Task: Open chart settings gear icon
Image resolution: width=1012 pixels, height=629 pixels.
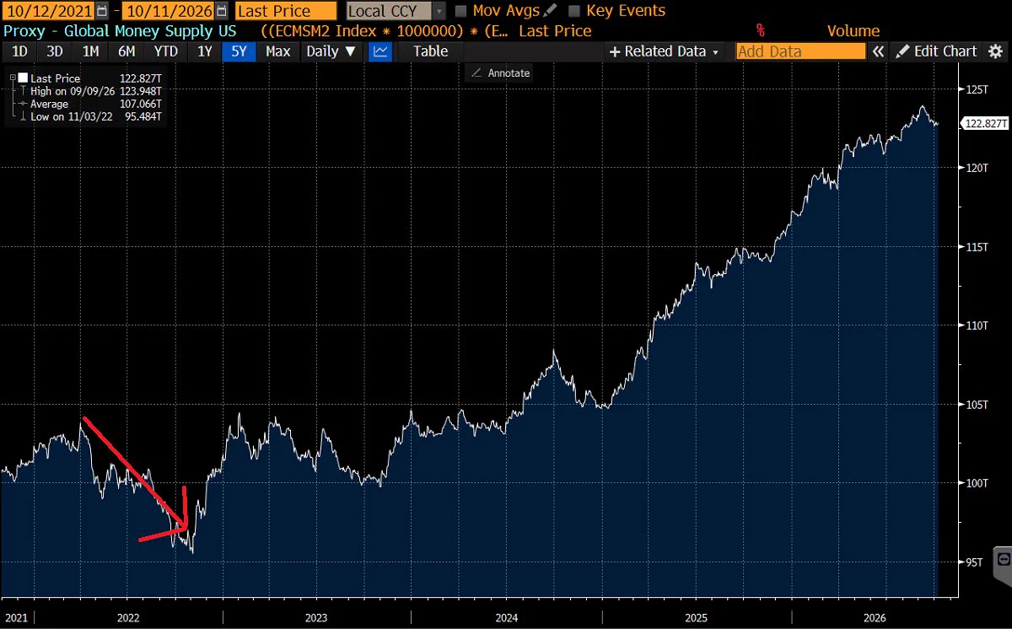Action: tap(996, 51)
